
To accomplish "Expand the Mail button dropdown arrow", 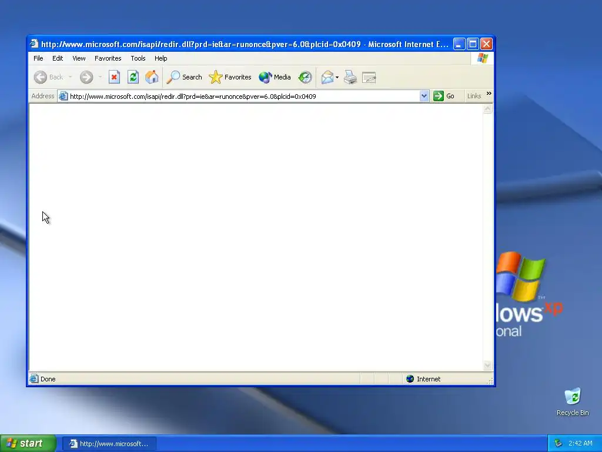I will pyautogui.click(x=337, y=77).
